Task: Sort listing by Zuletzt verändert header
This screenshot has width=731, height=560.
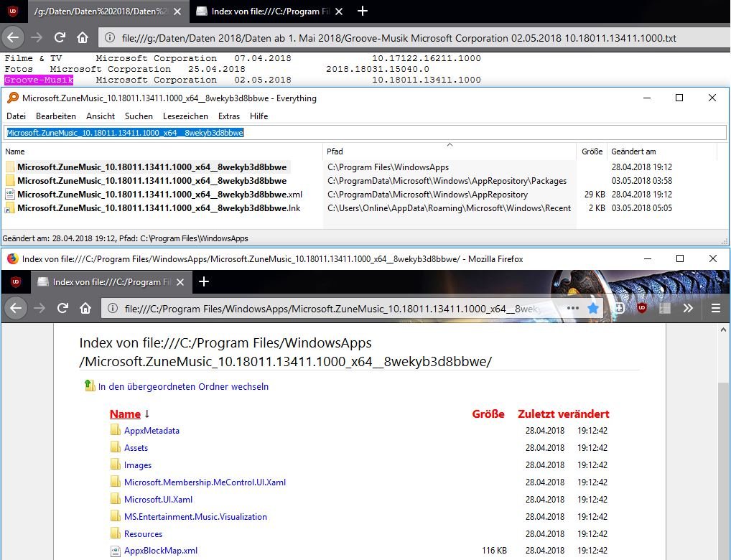Action: [563, 414]
